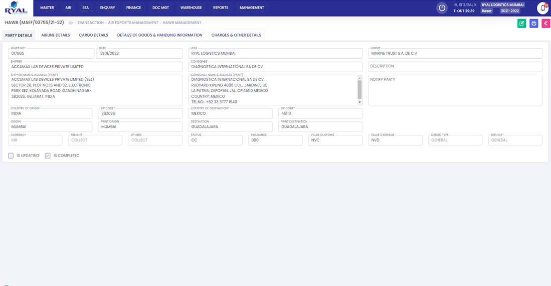Open the Freight Collect dropdown

95,140
